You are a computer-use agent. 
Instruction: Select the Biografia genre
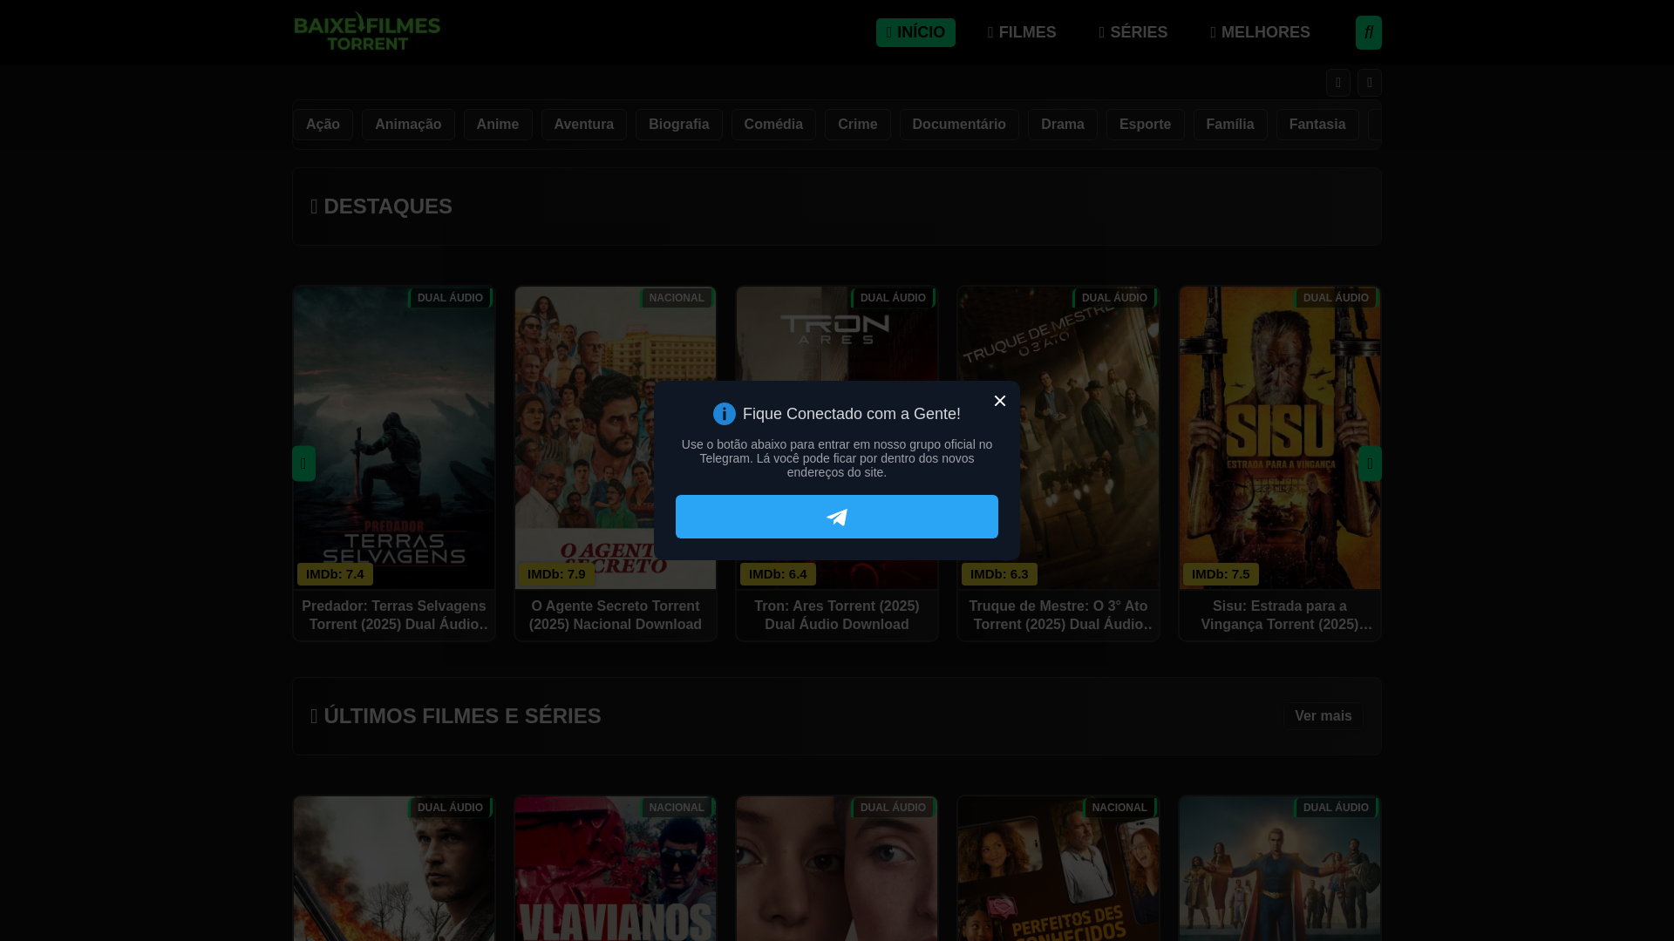tap(679, 125)
